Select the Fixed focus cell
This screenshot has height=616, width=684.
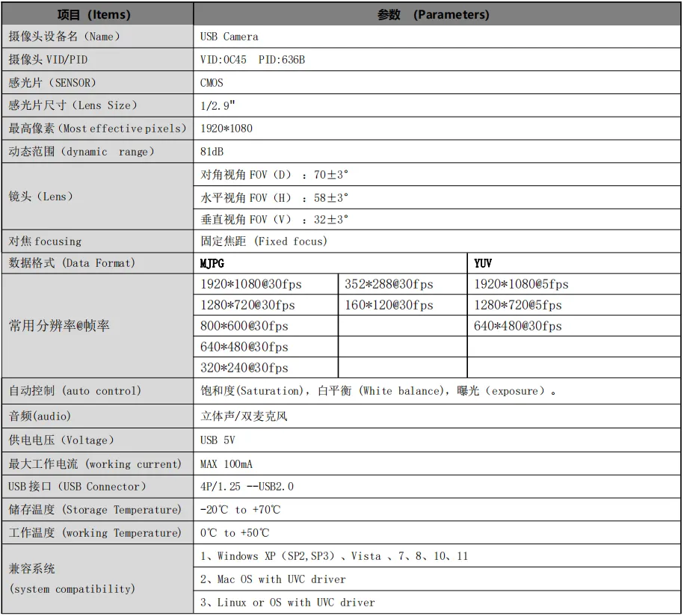click(264, 241)
